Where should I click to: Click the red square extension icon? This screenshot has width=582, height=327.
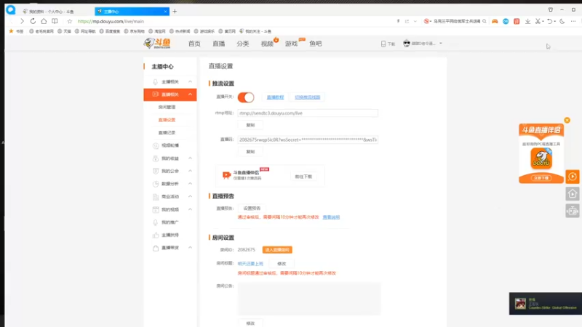(x=517, y=22)
